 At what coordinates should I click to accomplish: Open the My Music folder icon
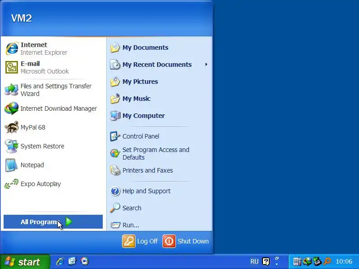tap(115, 99)
